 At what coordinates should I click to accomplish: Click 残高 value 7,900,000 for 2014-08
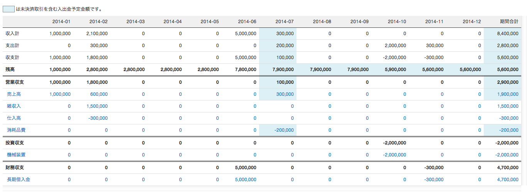pyautogui.click(x=320, y=70)
